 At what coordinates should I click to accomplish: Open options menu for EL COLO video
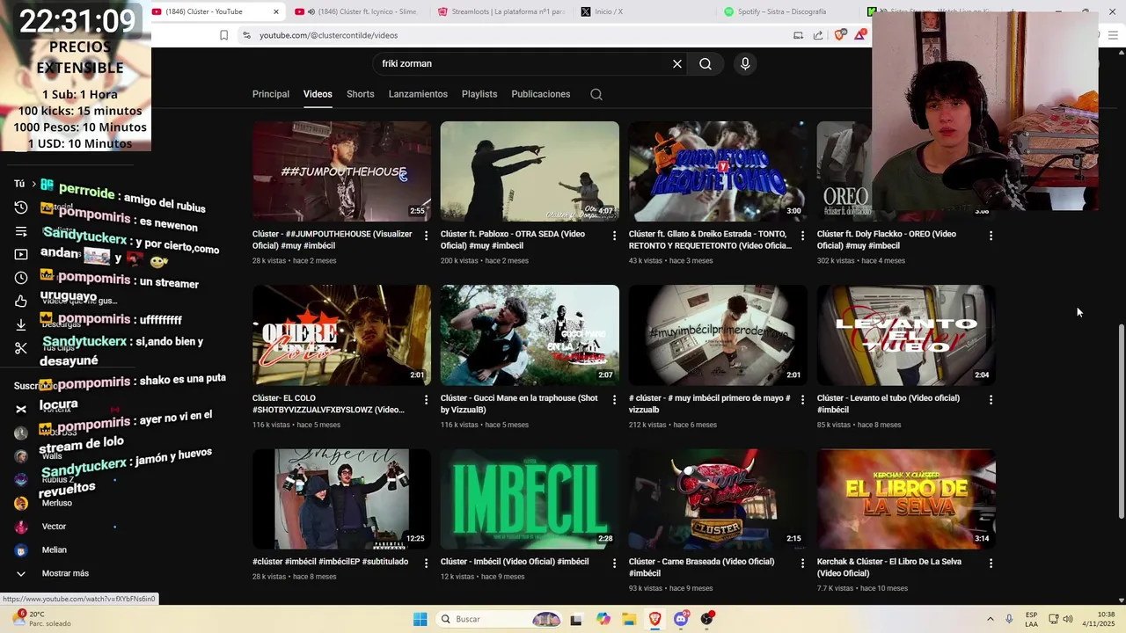[x=426, y=399]
